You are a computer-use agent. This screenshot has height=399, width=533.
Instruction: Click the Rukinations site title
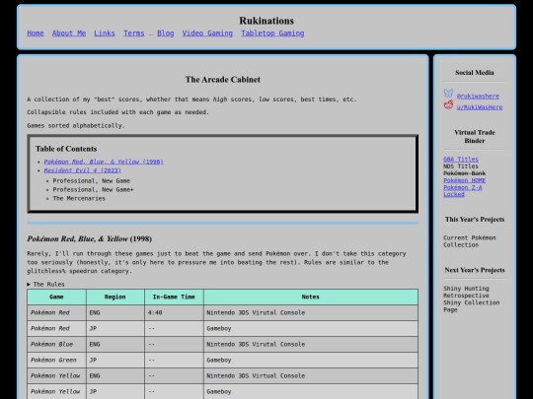(x=266, y=21)
